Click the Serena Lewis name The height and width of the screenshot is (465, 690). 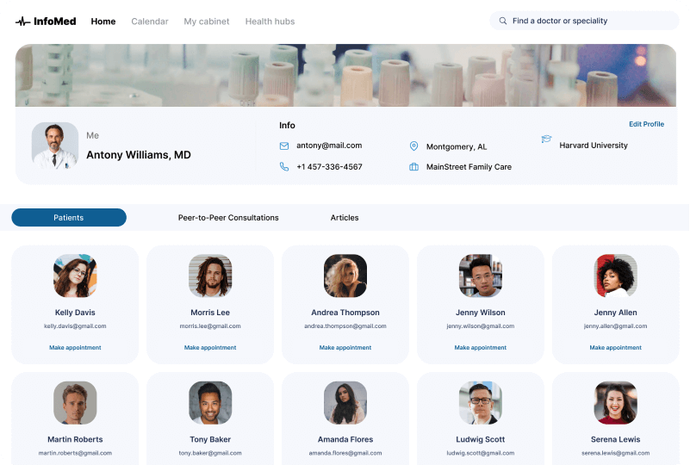pyautogui.click(x=615, y=439)
